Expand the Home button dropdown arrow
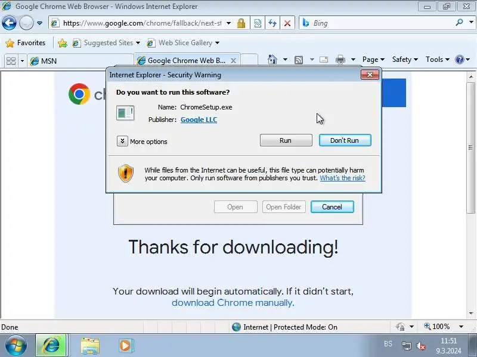The image size is (477, 357). coord(285,59)
